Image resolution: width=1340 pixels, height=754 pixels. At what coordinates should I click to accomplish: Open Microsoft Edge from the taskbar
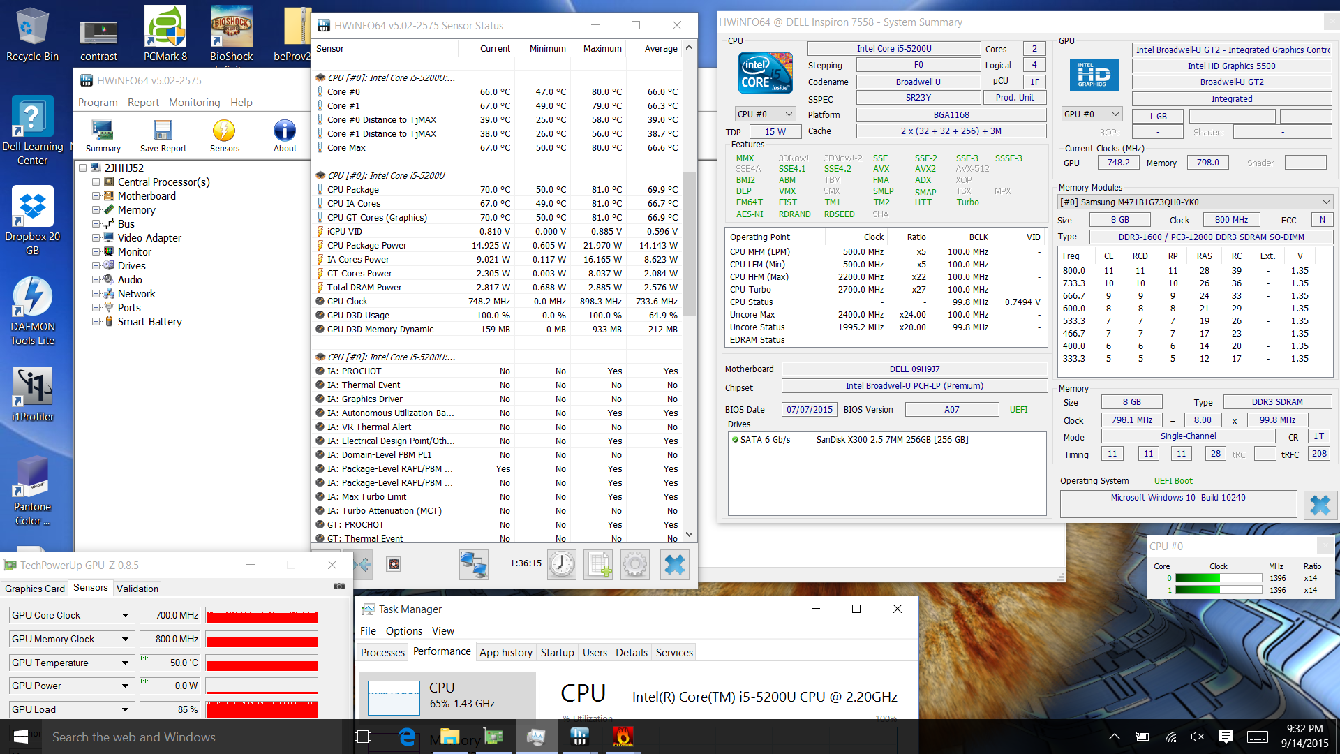(407, 737)
